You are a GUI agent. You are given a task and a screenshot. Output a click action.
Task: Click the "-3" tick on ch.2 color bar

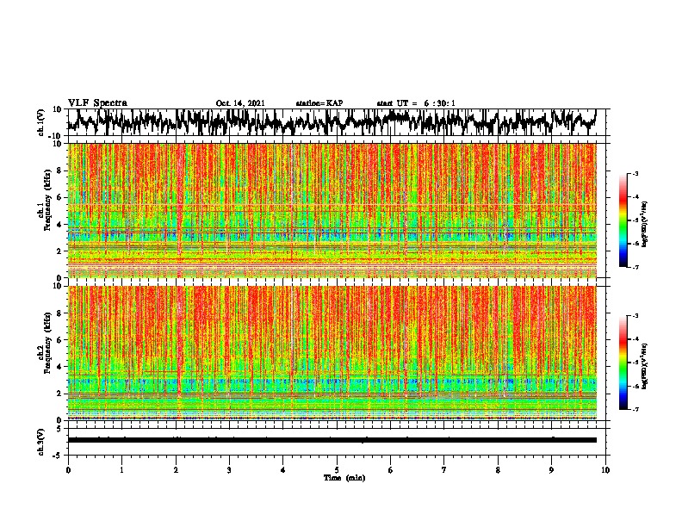tap(635, 316)
